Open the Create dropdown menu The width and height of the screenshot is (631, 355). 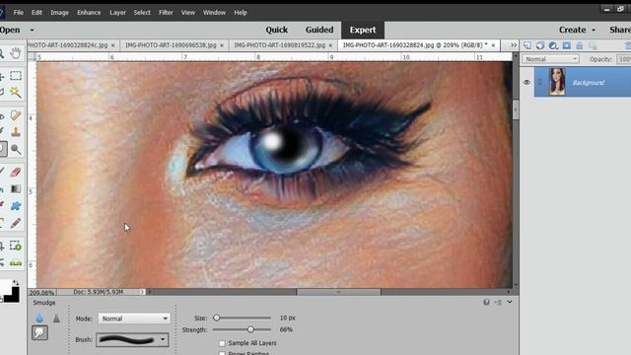click(x=577, y=30)
